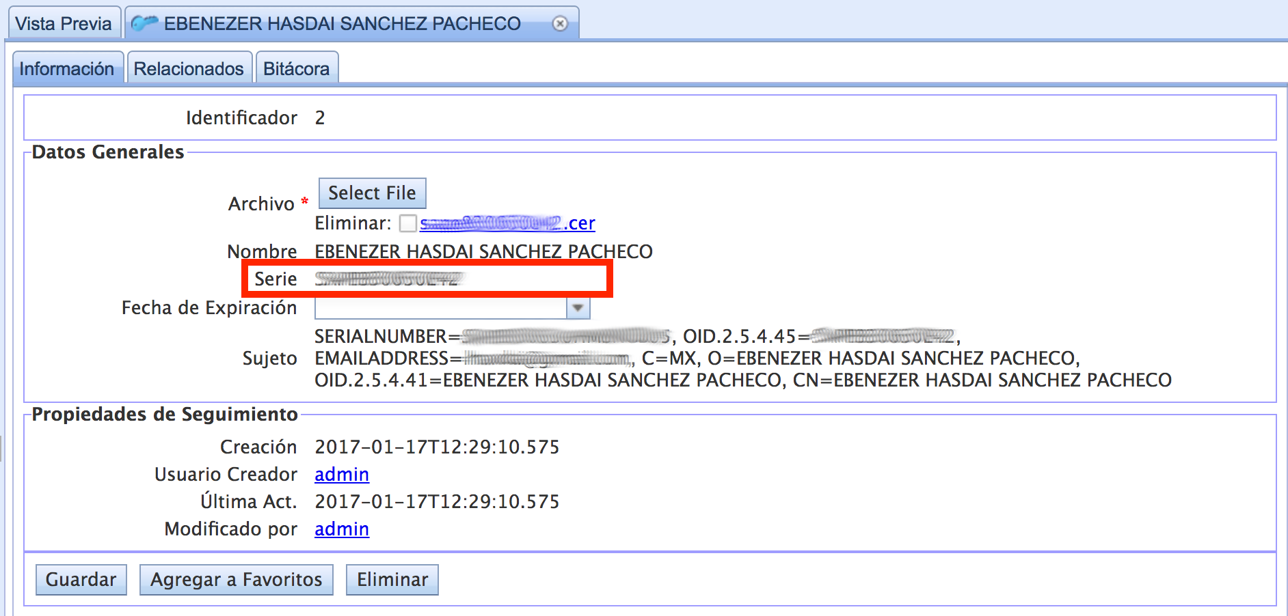Click the Guardar button

pyautogui.click(x=81, y=580)
